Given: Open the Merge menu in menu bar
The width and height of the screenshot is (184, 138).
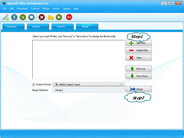Looking at the screenshot, I should pos(46,9).
